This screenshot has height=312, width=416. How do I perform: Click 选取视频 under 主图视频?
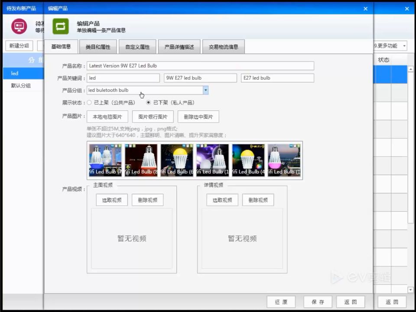pos(112,200)
